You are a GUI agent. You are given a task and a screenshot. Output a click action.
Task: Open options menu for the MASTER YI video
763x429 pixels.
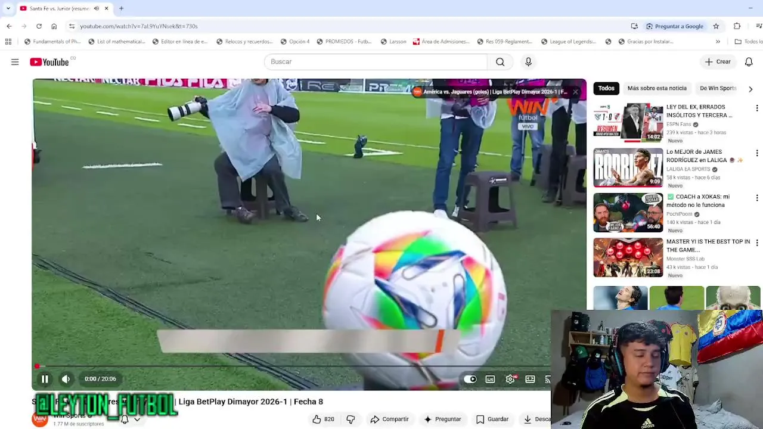point(757,243)
